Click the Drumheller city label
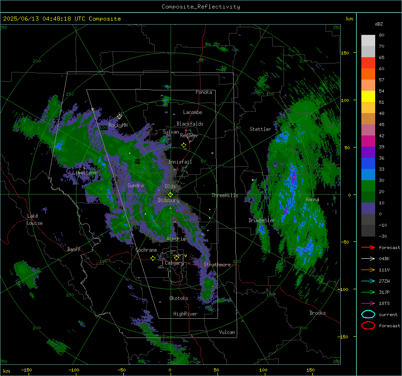This screenshot has height=376, width=402. pyautogui.click(x=262, y=220)
